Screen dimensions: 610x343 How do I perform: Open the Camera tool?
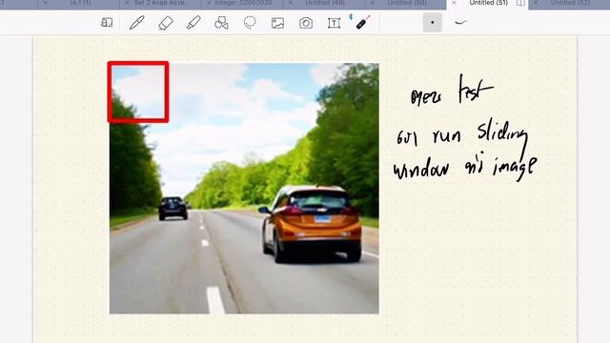[x=306, y=23]
